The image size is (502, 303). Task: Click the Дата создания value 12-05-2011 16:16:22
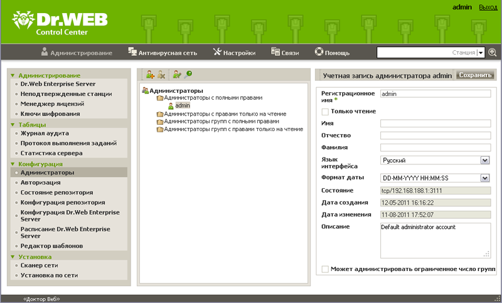(435, 203)
